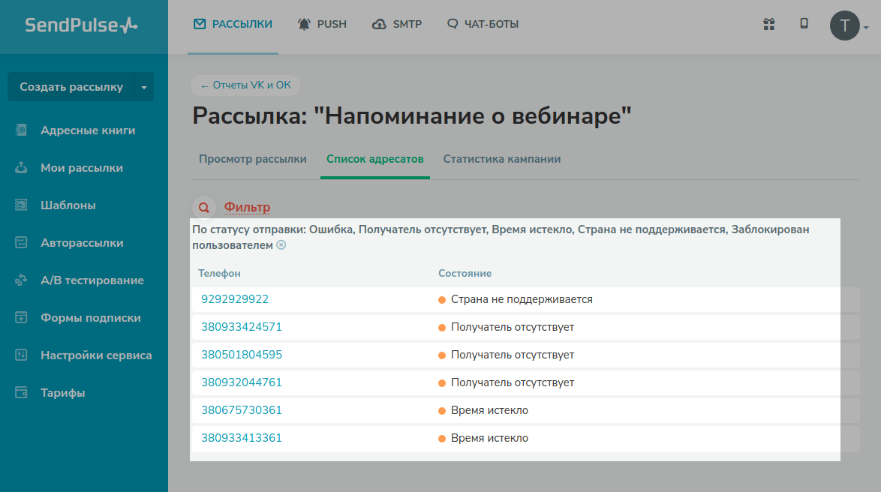The height and width of the screenshot is (492, 881).
Task: Switch to the Просмотр рассылки tab
Action: (252, 159)
